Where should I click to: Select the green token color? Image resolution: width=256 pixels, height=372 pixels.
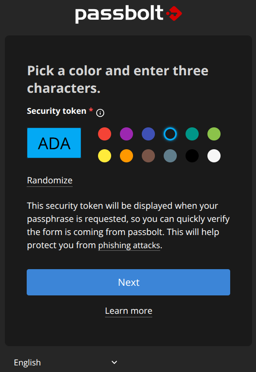214,134
